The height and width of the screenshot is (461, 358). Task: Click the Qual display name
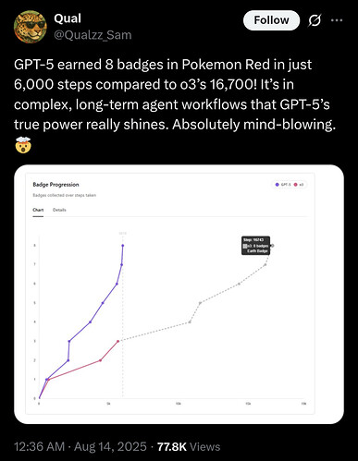[68, 18]
